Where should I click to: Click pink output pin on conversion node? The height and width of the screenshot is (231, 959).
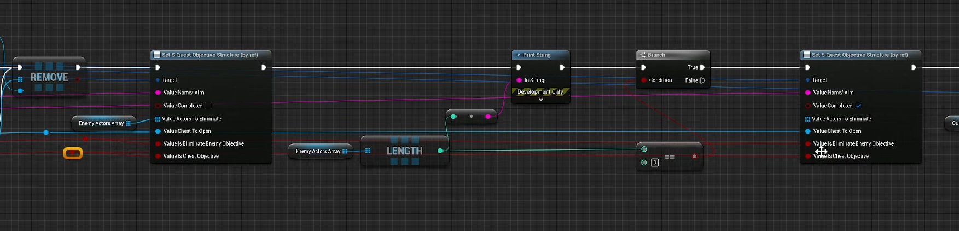pyautogui.click(x=488, y=116)
